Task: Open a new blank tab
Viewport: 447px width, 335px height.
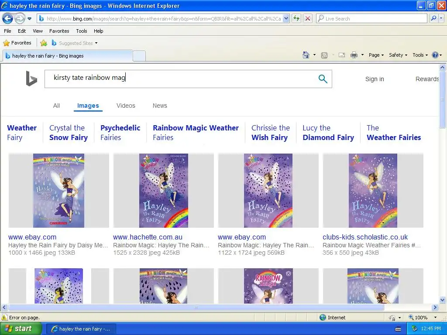Action: point(139,56)
